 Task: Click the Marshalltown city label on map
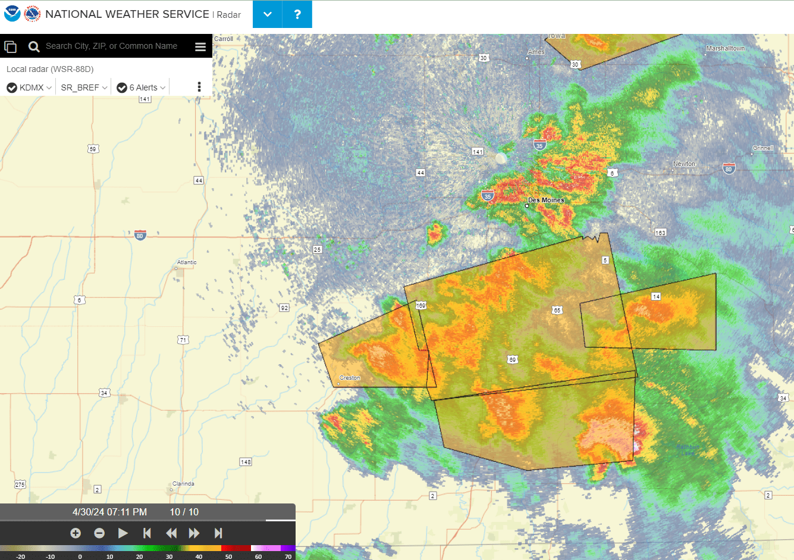726,48
